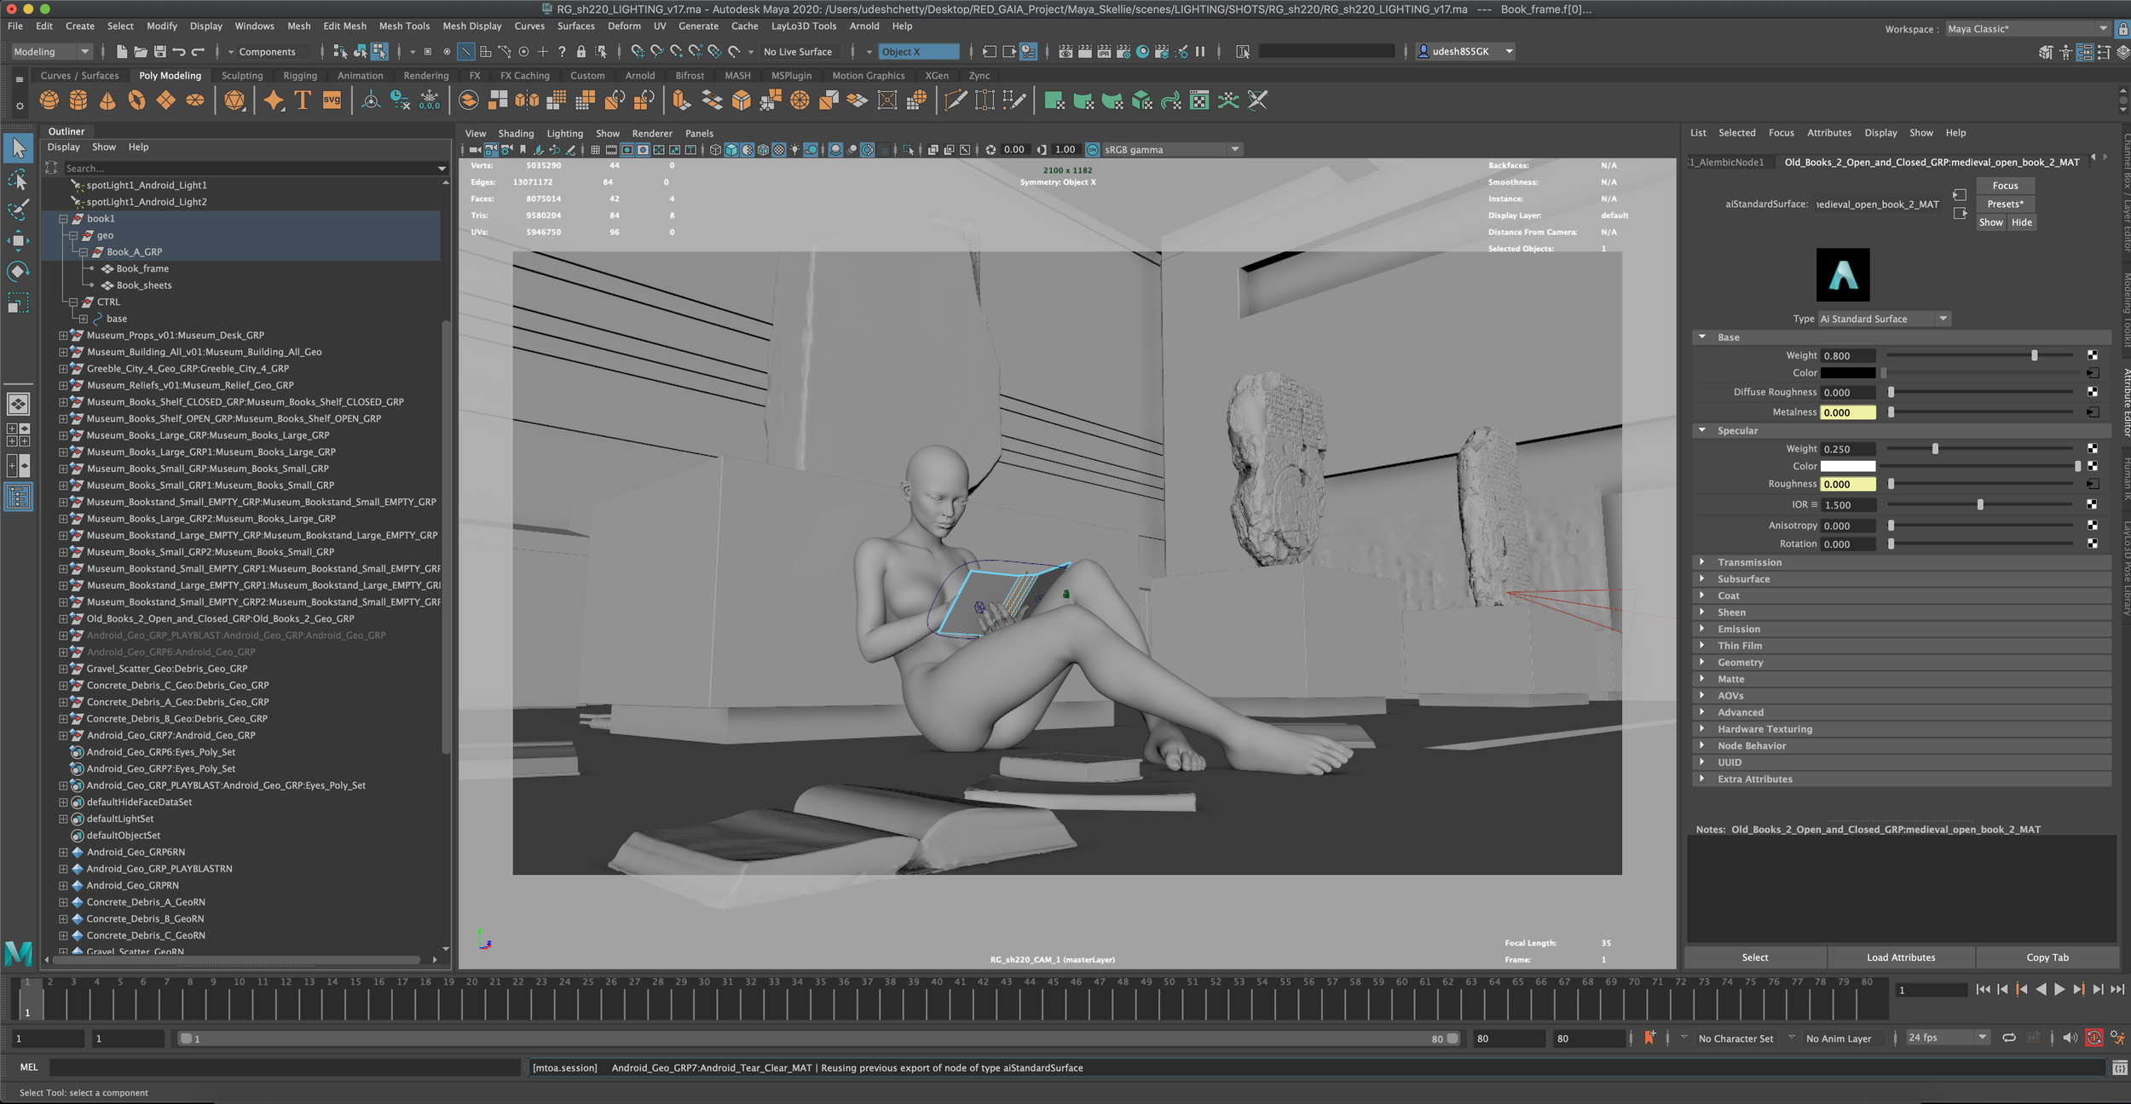Click the save scene icon

(159, 52)
